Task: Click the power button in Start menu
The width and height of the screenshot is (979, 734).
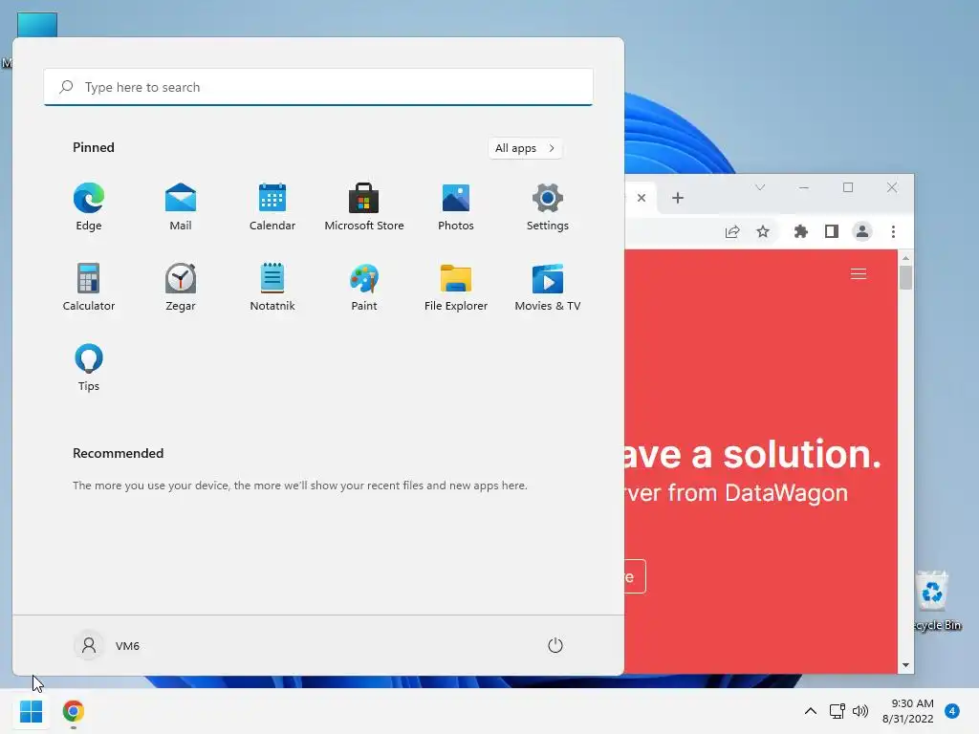Action: tap(555, 645)
